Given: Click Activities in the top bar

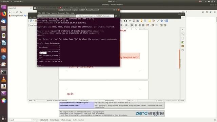Looking at the screenshot, I should tap(5, 1).
